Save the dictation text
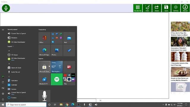Screen dimensions: 190x107 click(166, 8)
